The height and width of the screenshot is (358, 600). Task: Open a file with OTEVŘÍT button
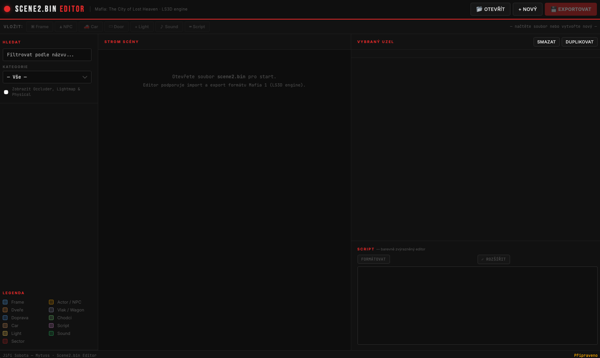click(x=490, y=9)
